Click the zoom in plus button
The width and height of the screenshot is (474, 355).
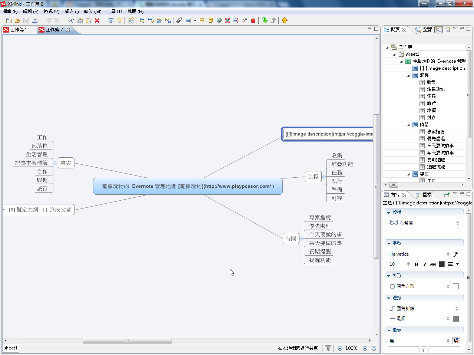tap(365, 348)
